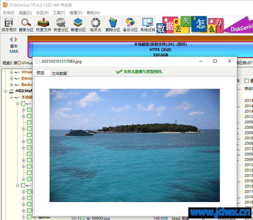Collapse the HD2:Msf disk tree node
The image size is (253, 220).
click(5, 91)
